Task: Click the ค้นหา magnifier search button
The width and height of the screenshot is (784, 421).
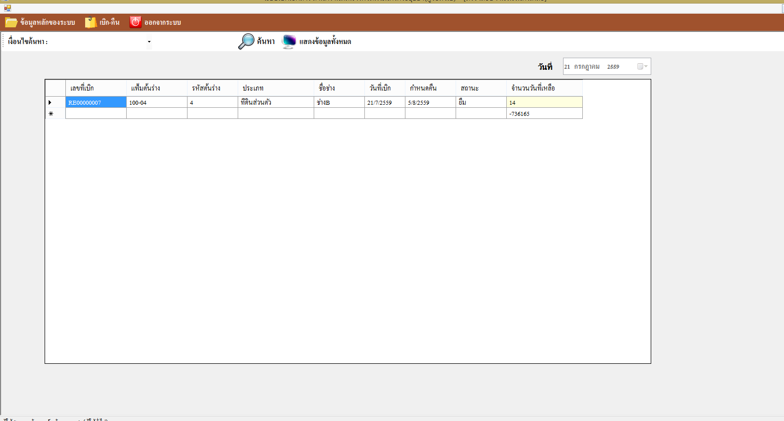Action: point(256,41)
